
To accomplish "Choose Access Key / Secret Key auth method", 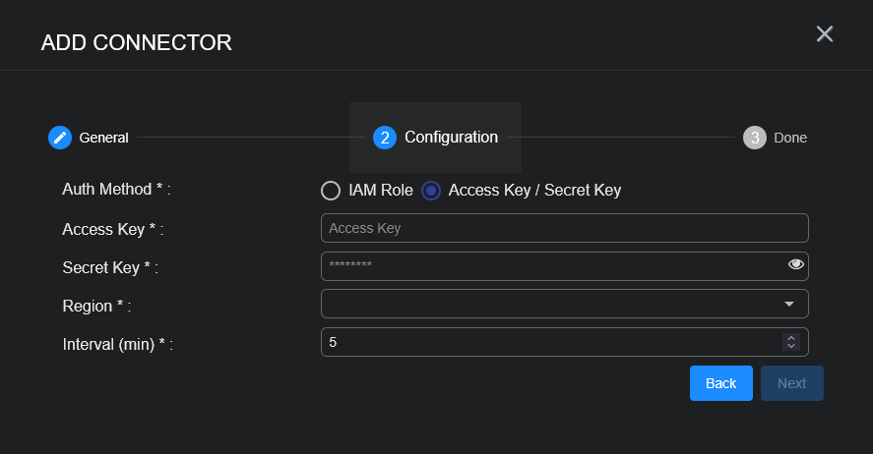I will 431,191.
